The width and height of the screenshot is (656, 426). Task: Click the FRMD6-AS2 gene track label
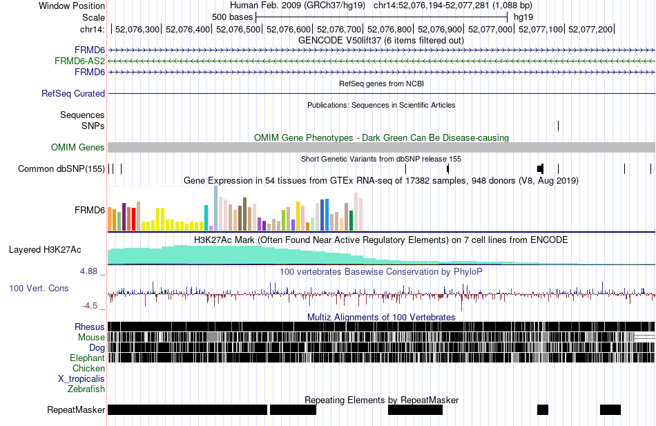tap(79, 61)
